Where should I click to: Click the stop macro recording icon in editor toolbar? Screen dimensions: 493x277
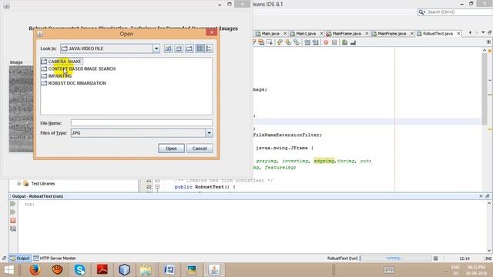click(334, 42)
